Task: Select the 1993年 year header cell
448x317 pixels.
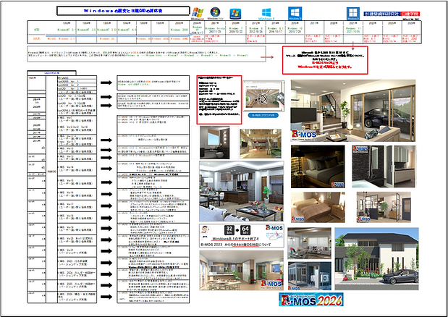Action: (67, 23)
